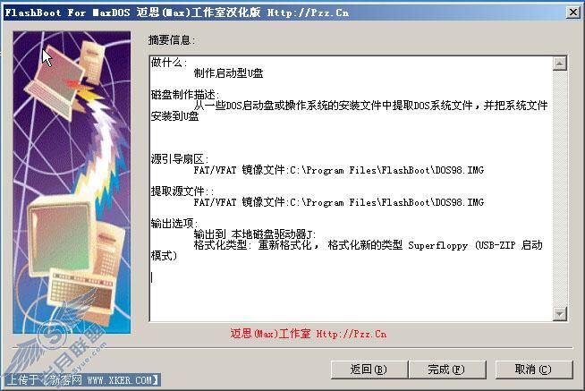Click the summary box scroll-up arrow
The height and width of the screenshot is (391, 585).
[x=560, y=64]
